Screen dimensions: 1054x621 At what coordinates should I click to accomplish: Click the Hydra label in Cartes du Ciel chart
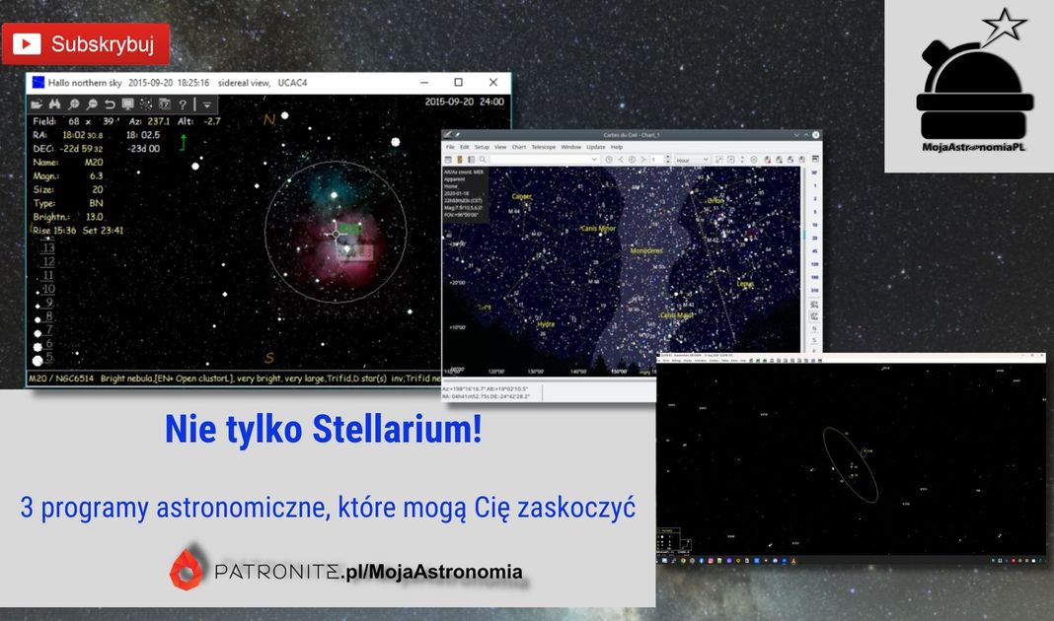tap(546, 323)
